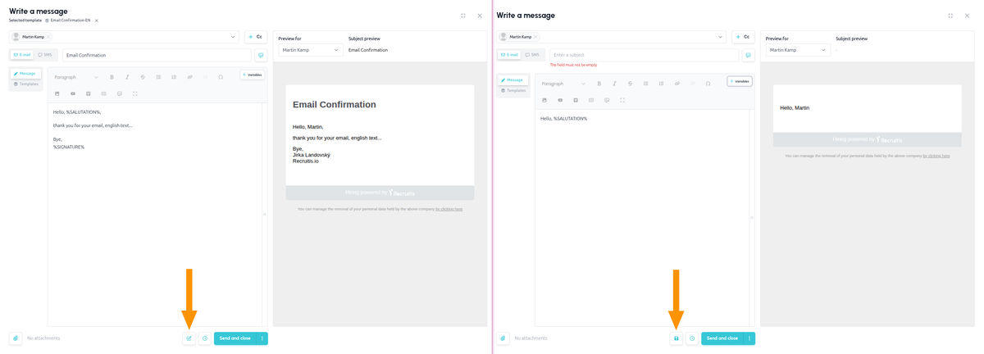Click the subject field containing 'Email Confirmation'
The image size is (984, 354).
coord(157,55)
